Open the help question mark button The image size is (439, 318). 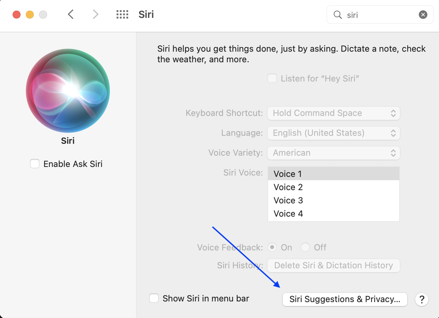pyautogui.click(x=421, y=299)
